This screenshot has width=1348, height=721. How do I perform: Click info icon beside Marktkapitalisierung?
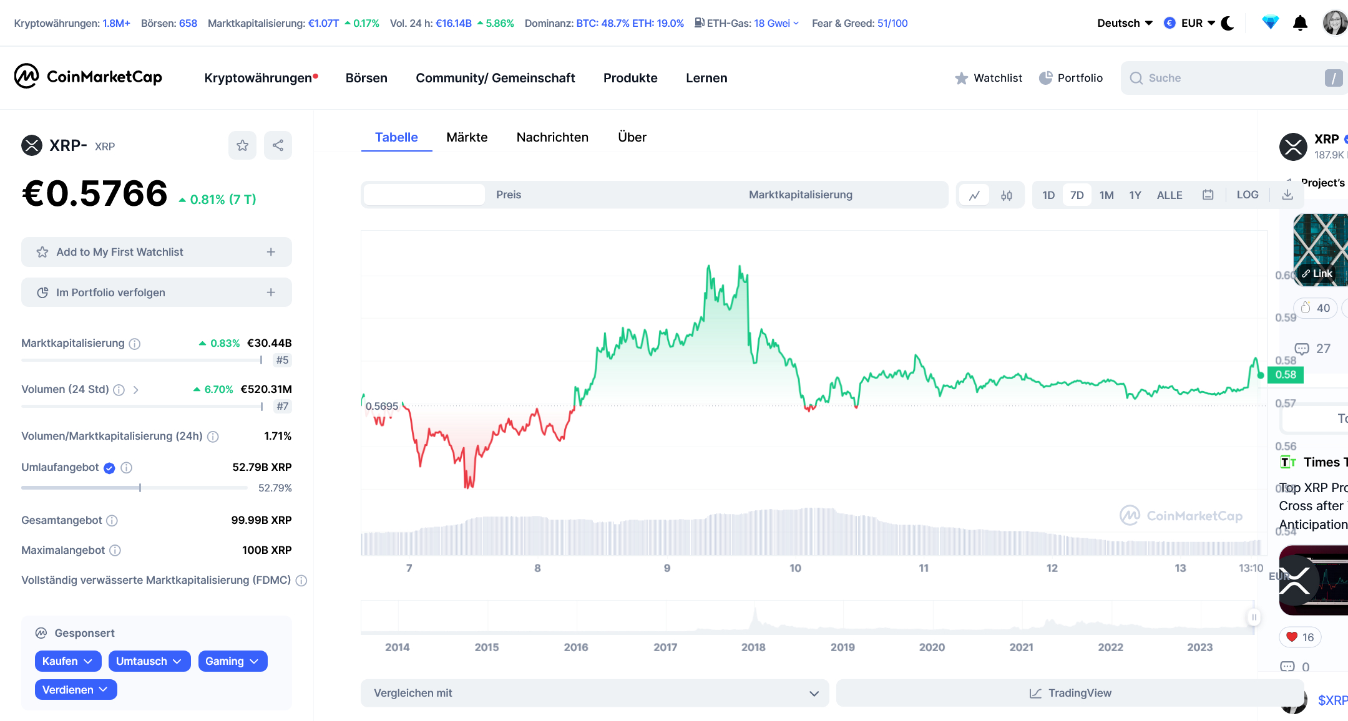[135, 344]
